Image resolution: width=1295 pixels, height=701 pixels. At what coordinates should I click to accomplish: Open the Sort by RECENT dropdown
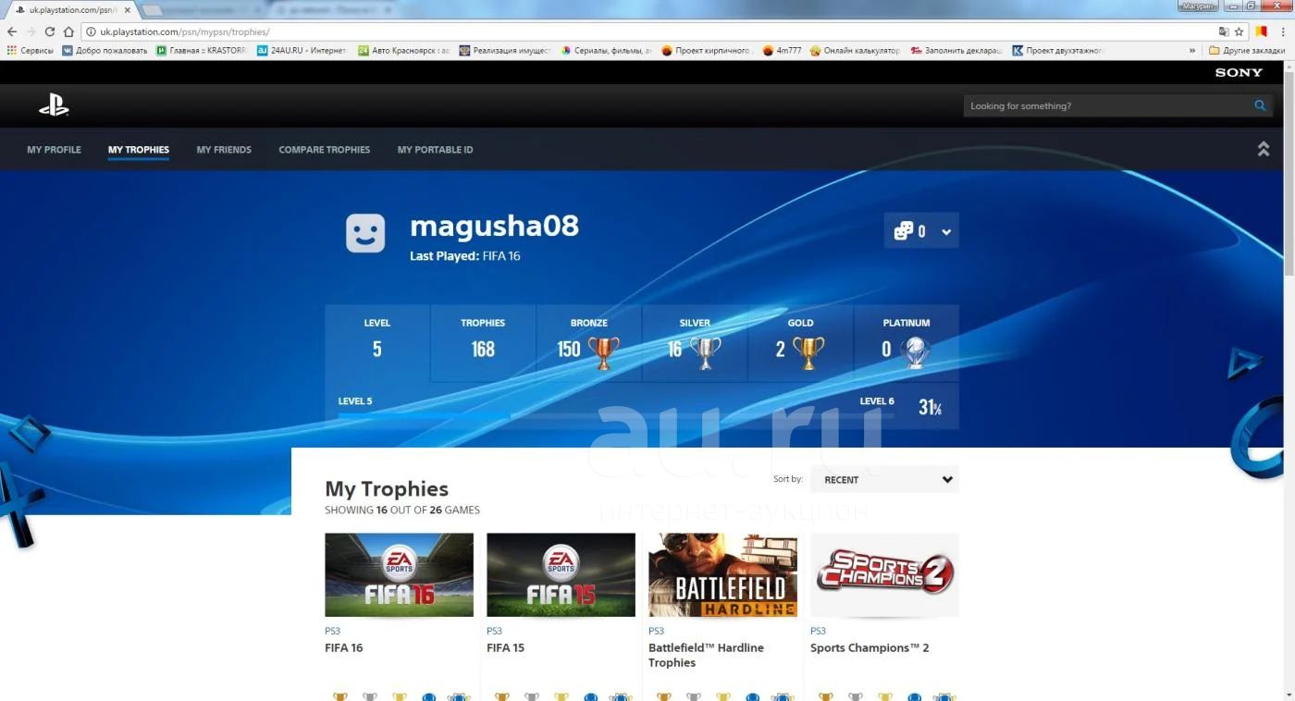884,479
